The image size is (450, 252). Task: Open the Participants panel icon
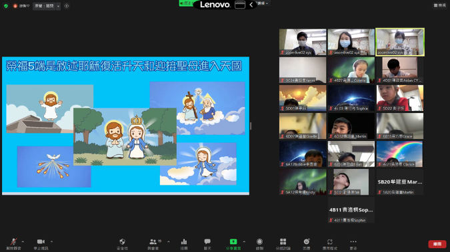153,241
